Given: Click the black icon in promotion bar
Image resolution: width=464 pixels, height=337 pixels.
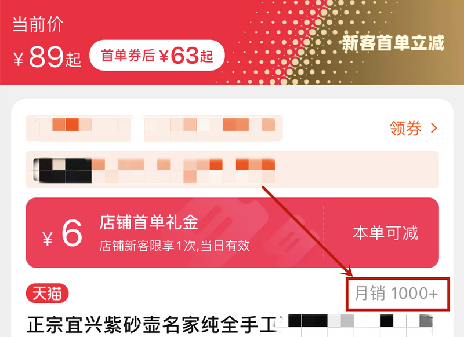Looking at the screenshot, I should [x=62, y=170].
